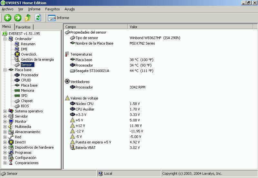Expand the Sistema operativo node
The image size is (258, 178).
pos(5,111)
